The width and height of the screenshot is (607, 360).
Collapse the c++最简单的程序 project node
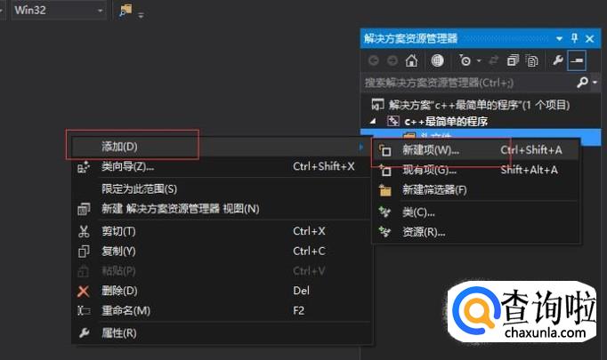373,121
